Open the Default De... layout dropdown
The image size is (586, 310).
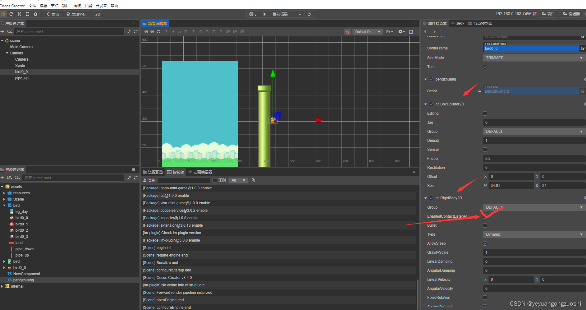click(x=368, y=32)
